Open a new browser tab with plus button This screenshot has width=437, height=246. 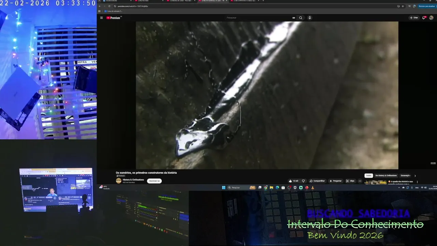click(x=263, y=1)
